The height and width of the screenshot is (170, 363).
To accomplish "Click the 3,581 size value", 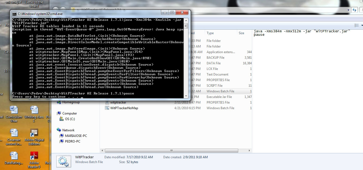I will click(x=248, y=58).
